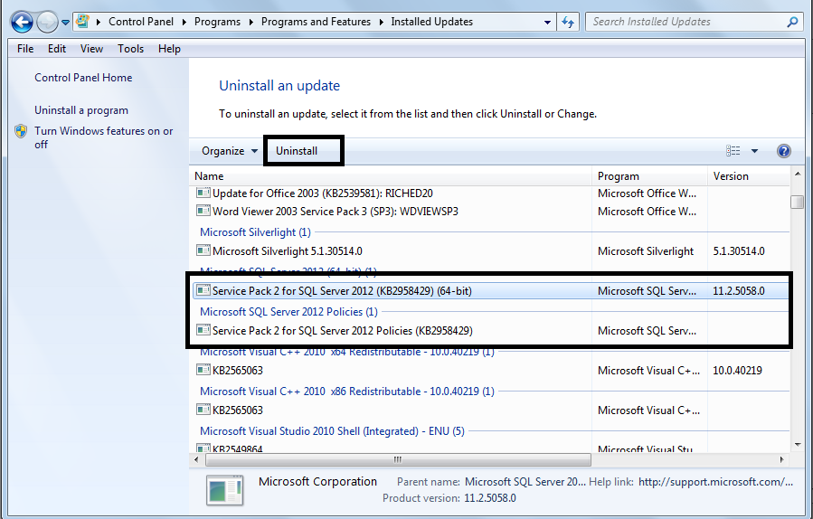The height and width of the screenshot is (519, 813).
Task: Click the Uninstall toolbar button
Action: (297, 151)
